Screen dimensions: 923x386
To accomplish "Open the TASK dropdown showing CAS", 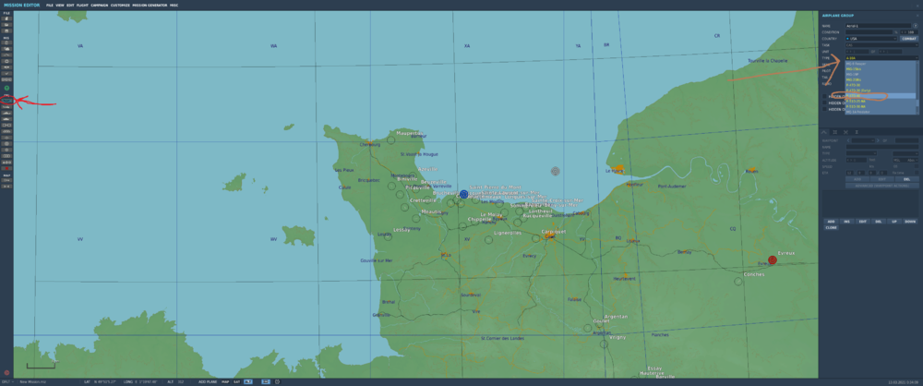I will (881, 45).
